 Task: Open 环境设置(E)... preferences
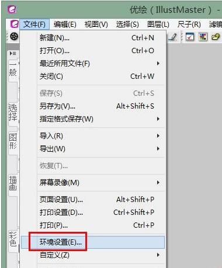click(93, 242)
